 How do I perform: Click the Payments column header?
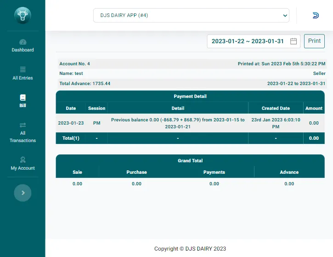214,172
